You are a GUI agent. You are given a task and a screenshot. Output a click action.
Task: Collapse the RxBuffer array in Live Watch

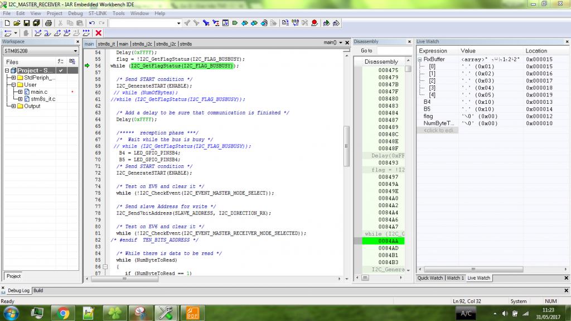[419, 59]
